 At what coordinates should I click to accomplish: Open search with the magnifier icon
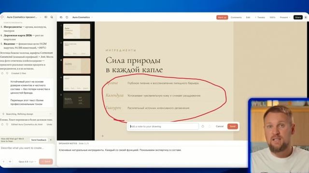52,17
